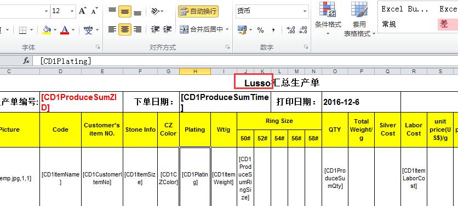
Task: Click the decrease font size icon
Action: coord(94,11)
